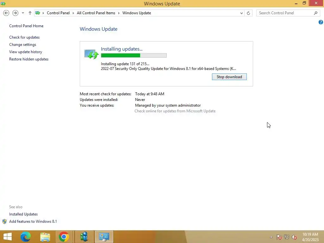Open Help via the blue question mark
The image size is (324, 243).
321,22
